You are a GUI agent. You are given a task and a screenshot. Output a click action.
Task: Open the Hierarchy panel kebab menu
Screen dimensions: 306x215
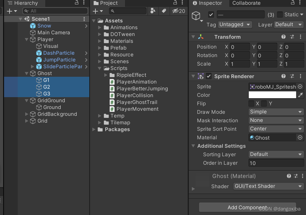point(84,2)
